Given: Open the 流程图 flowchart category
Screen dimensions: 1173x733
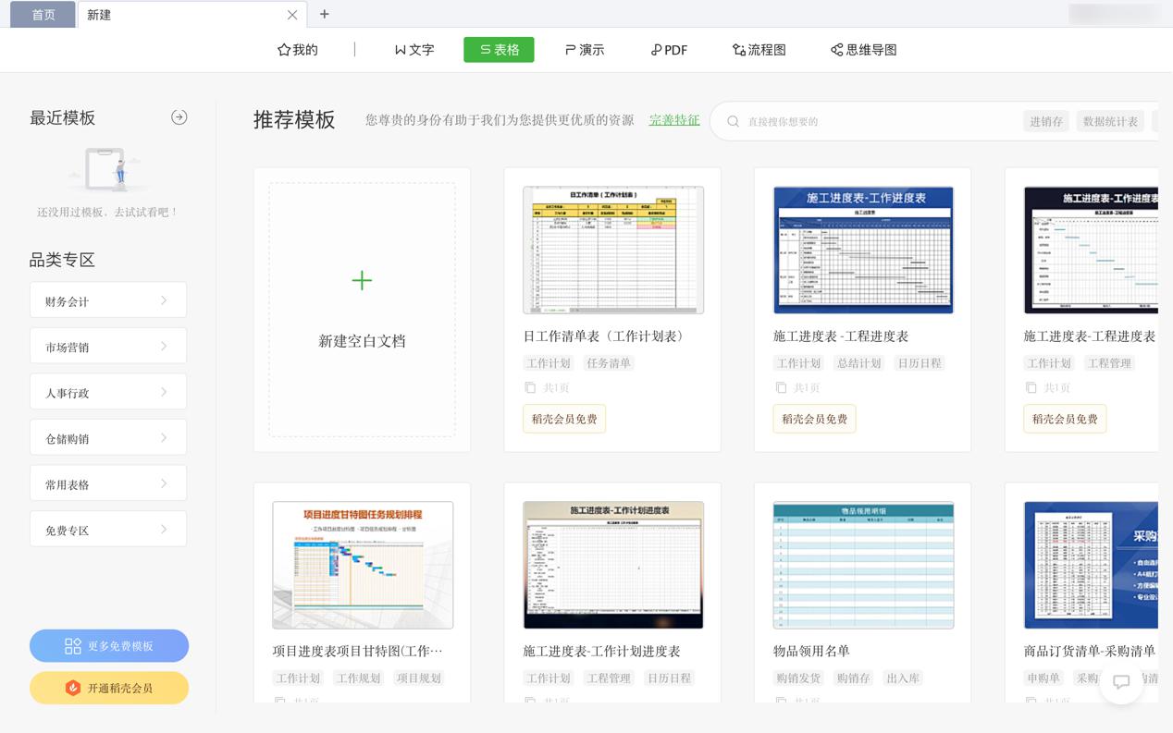Looking at the screenshot, I should coord(759,50).
